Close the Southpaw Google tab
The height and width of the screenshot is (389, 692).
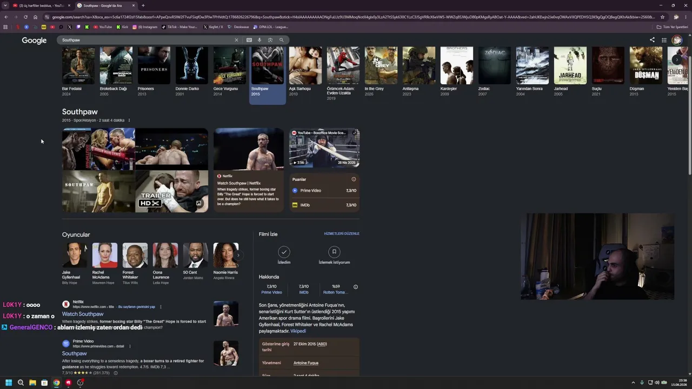tap(134, 5)
